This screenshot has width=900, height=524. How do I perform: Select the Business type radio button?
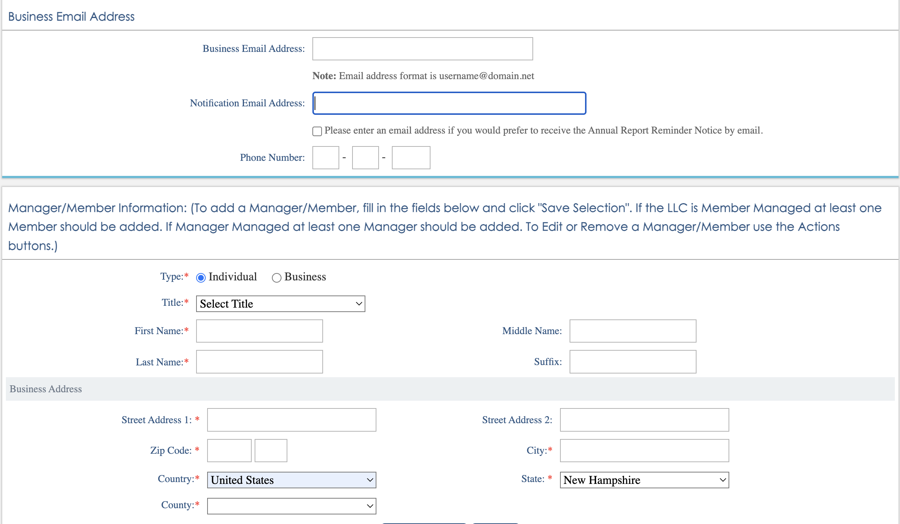point(276,277)
